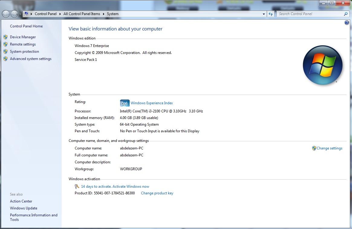Viewport: 352px width, 229px height.
Task: Click the Windows 7 Enterprise edition text
Action: (92, 46)
